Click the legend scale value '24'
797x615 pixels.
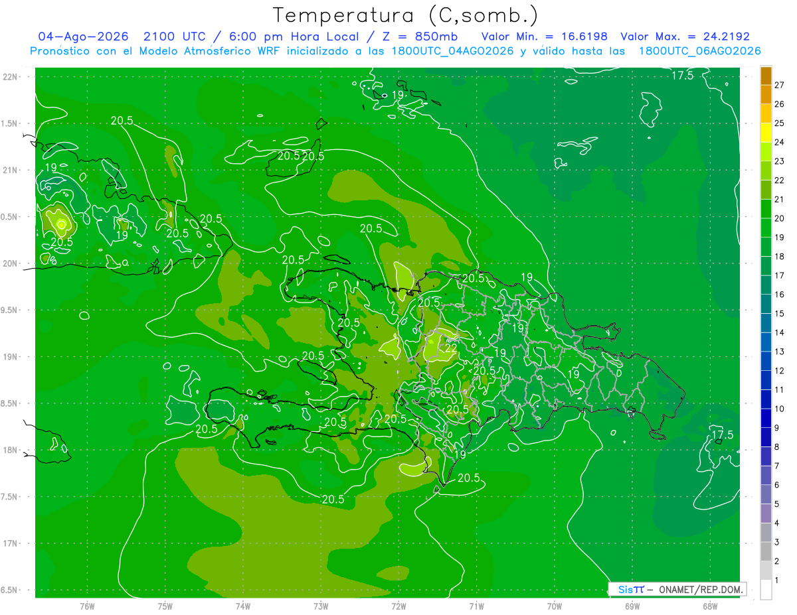point(779,142)
